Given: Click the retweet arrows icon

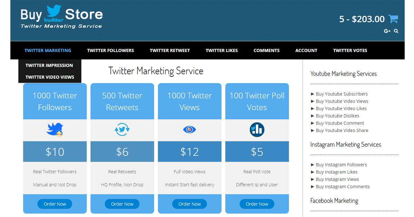Looking at the screenshot, I should [x=122, y=130].
